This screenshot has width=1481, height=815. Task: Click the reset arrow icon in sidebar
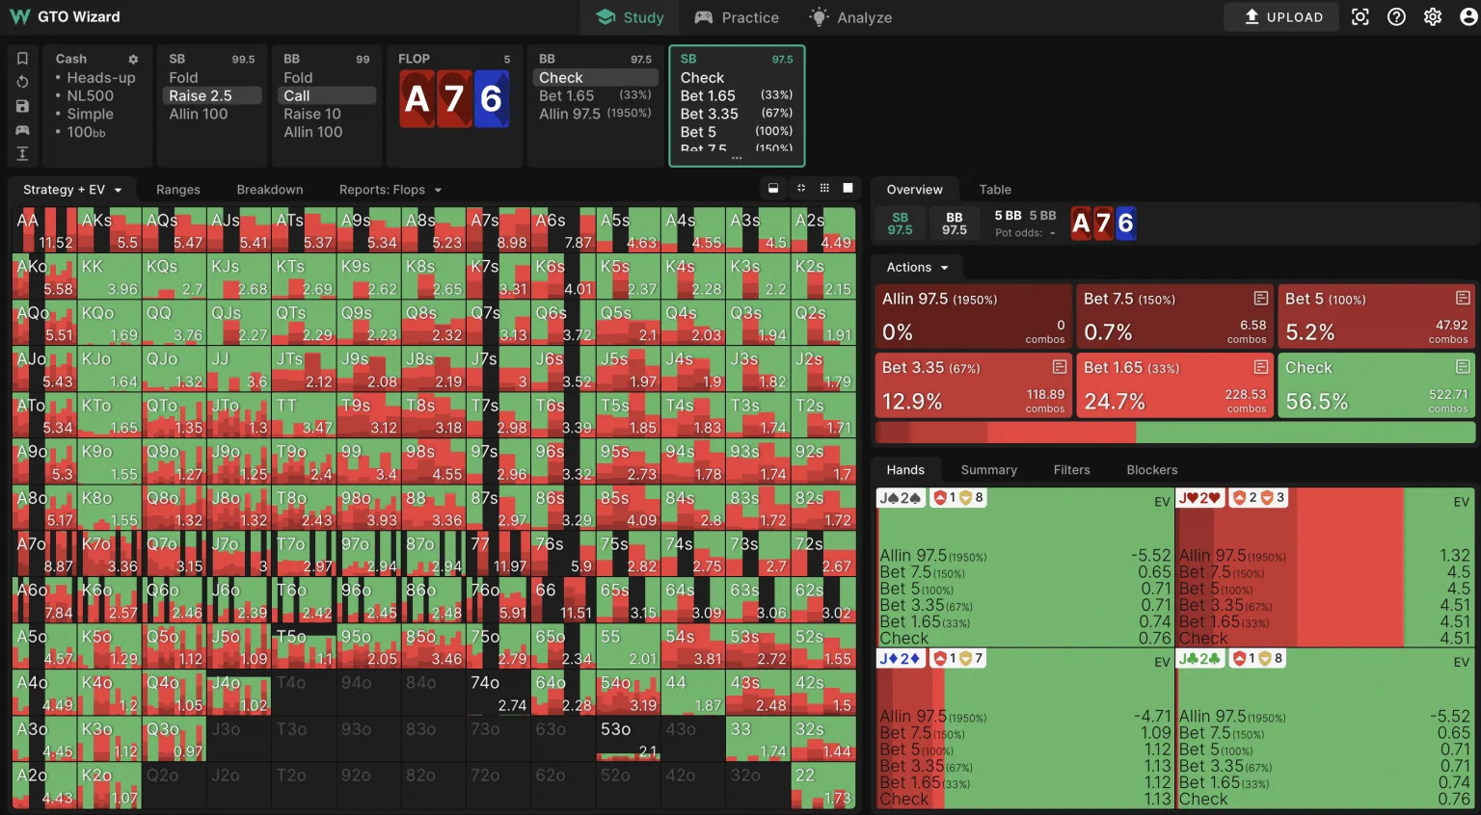(x=22, y=82)
